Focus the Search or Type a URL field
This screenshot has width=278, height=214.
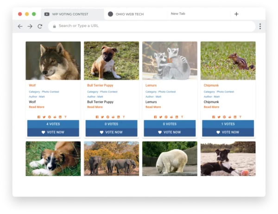tap(152, 26)
